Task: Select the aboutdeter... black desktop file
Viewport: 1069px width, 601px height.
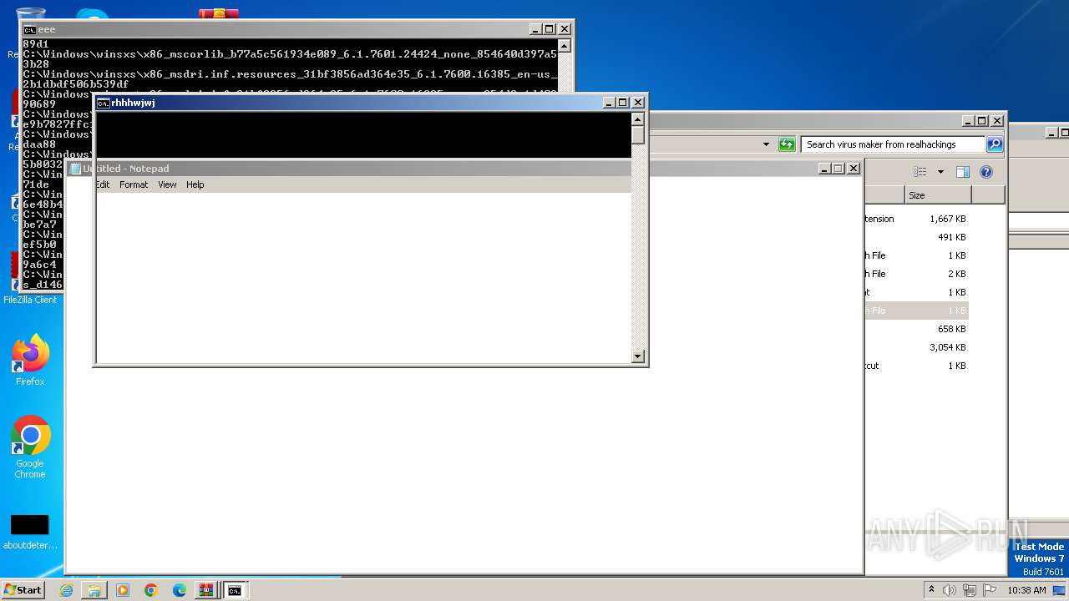Action: pyautogui.click(x=30, y=533)
